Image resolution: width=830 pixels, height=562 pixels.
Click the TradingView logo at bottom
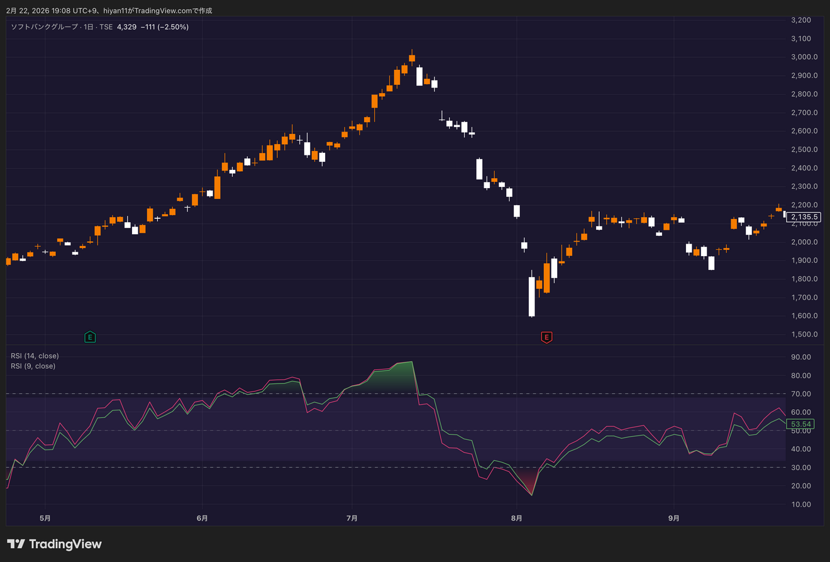(x=54, y=544)
